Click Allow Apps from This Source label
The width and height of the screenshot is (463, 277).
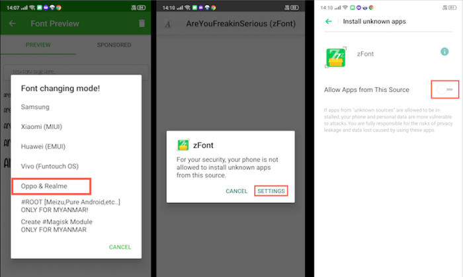coord(366,90)
